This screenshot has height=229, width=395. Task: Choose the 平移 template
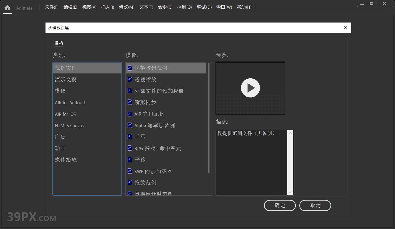[166, 160]
